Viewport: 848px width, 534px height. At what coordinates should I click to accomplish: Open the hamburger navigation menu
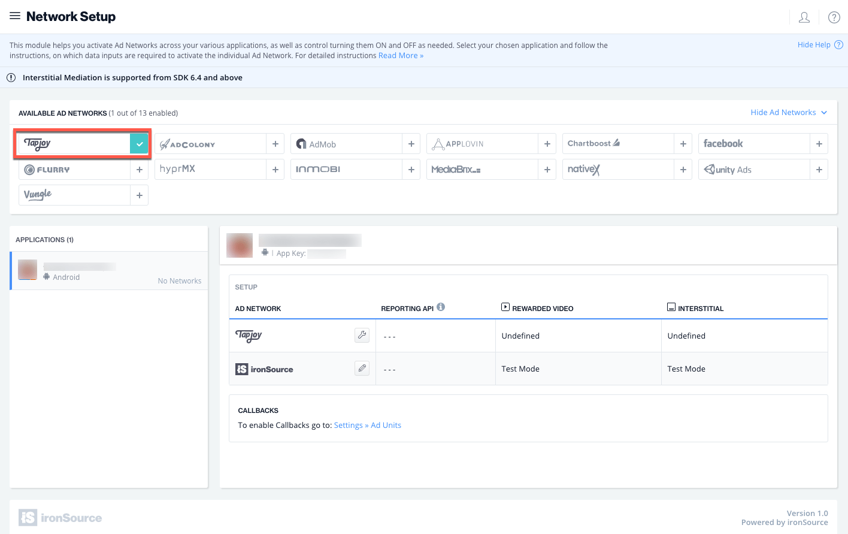pos(15,16)
